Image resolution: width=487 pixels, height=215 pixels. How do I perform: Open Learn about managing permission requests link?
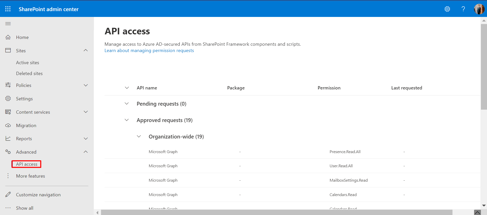click(x=149, y=51)
